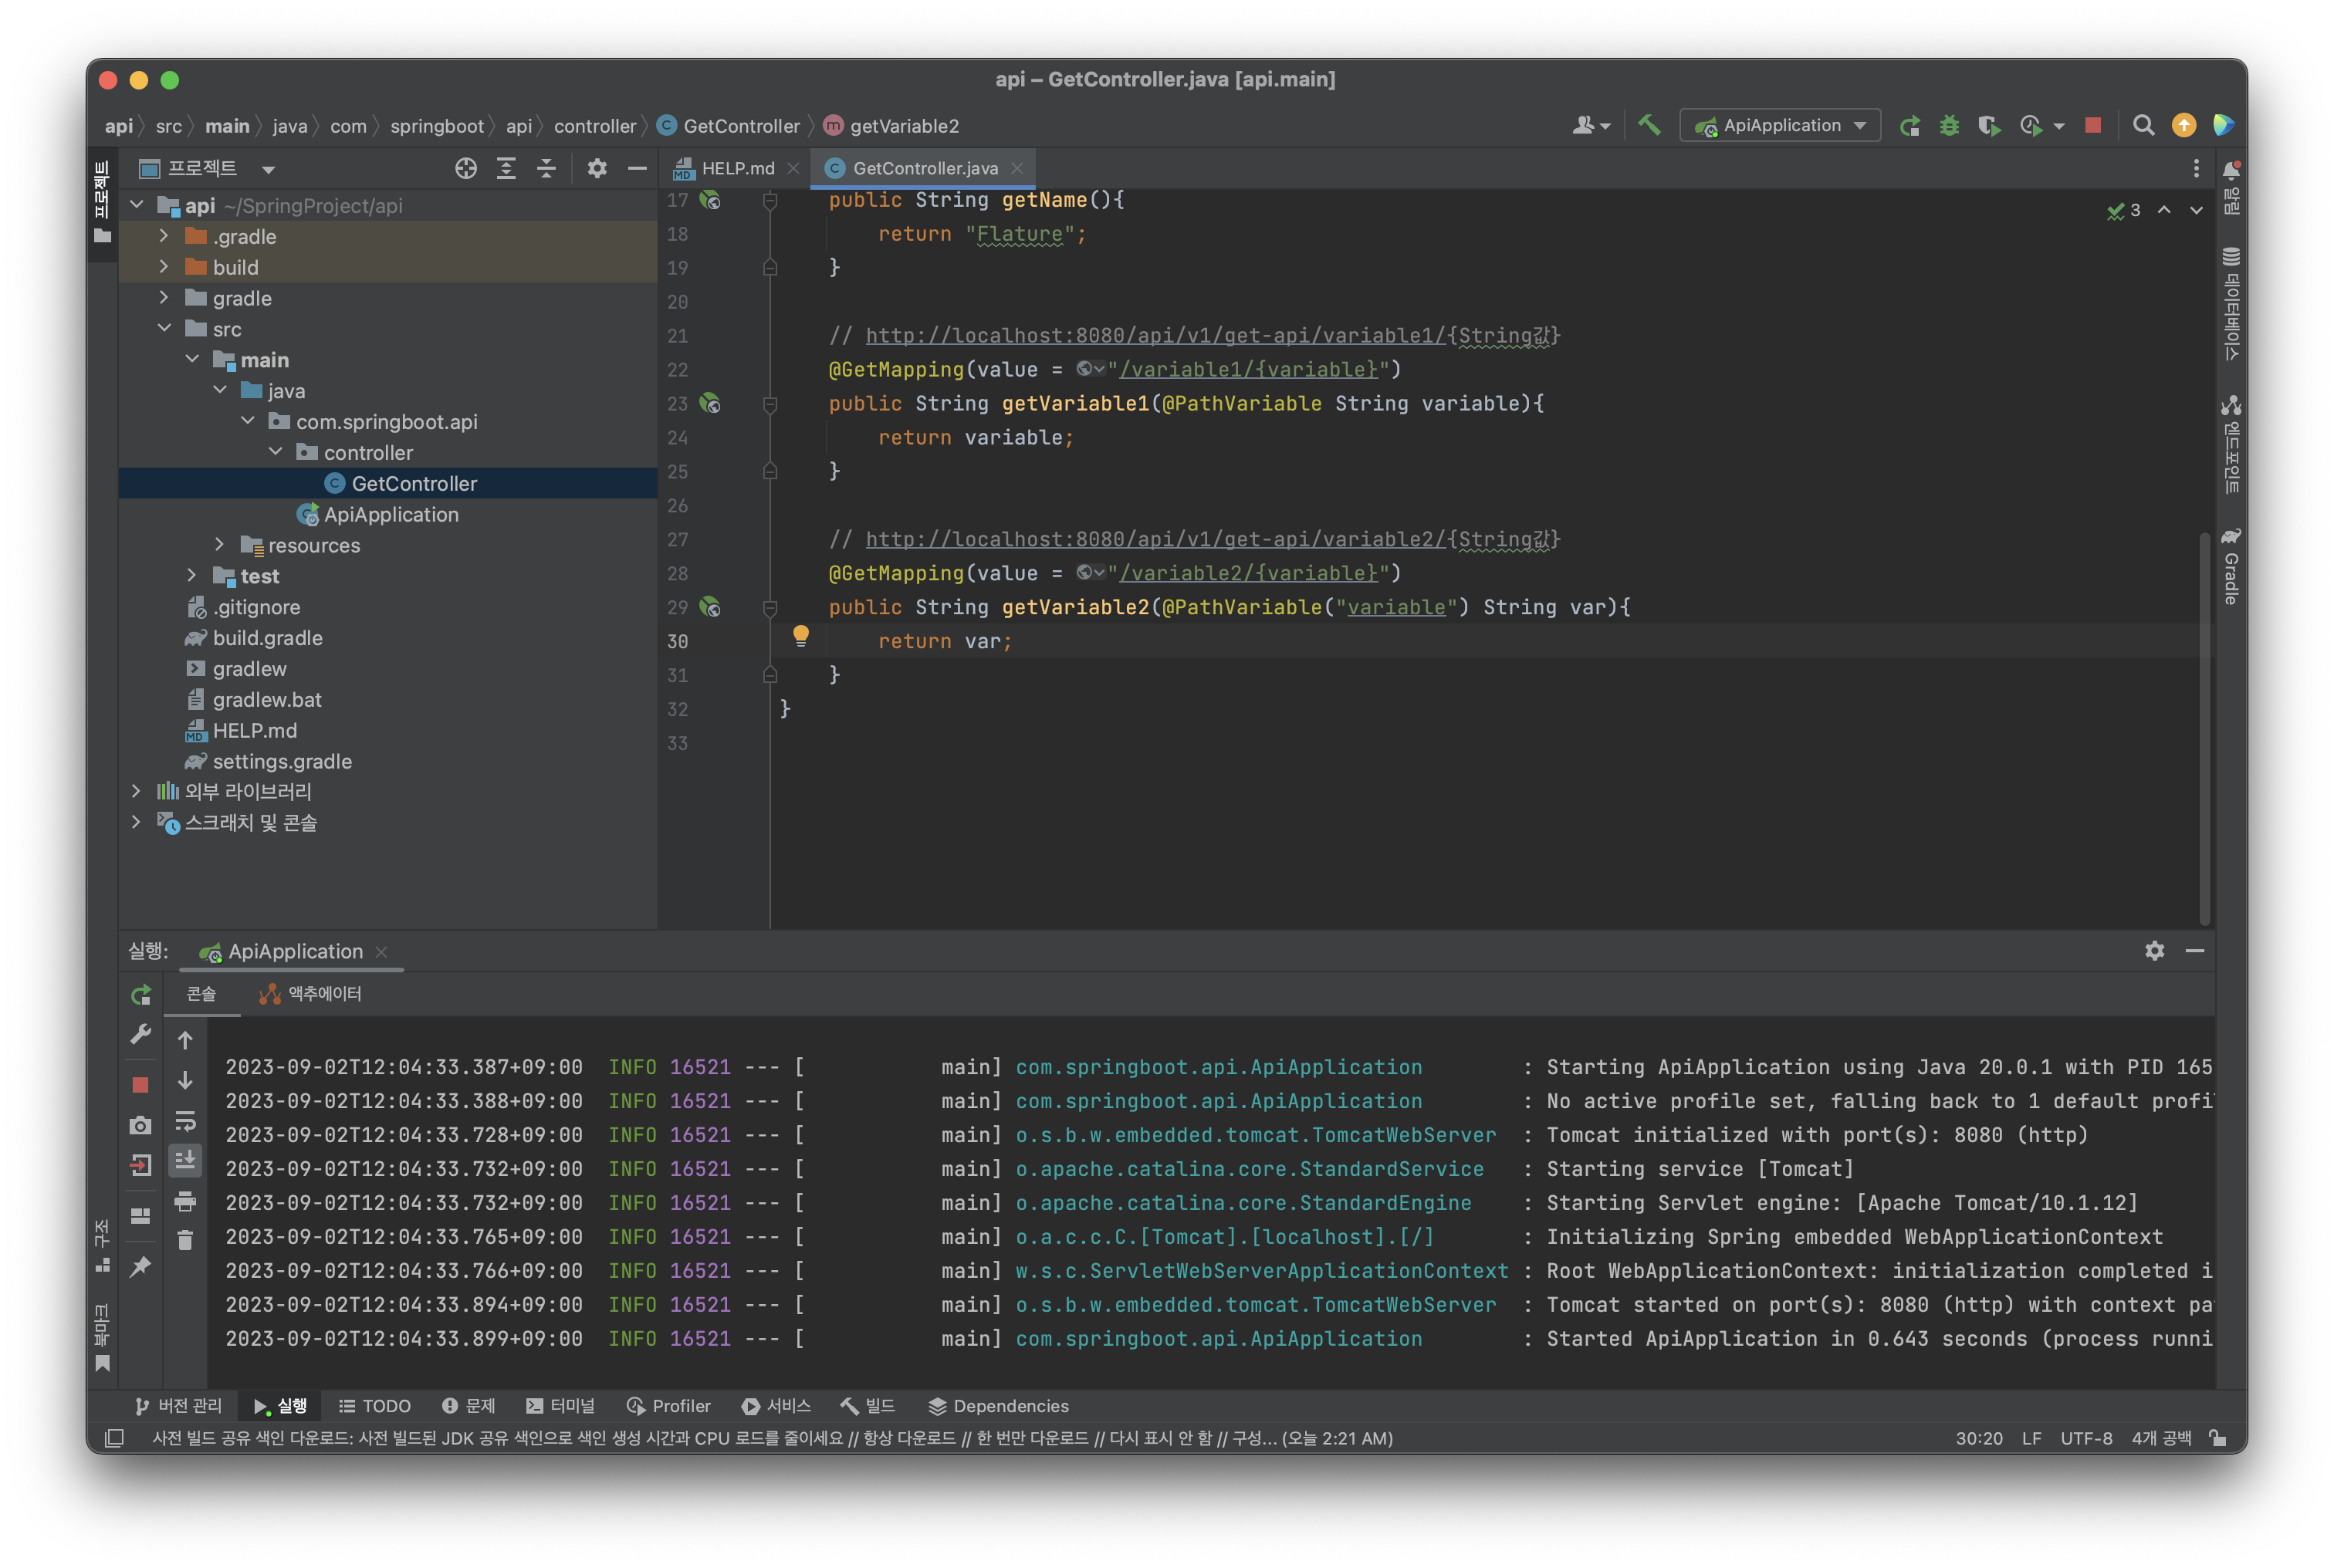Open Search Everywhere magnifier icon
The image size is (2334, 1568).
2143,125
